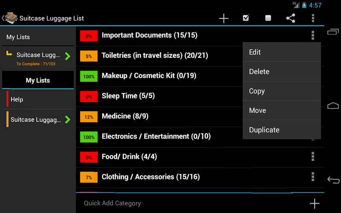Open the Help list item
The height and width of the screenshot is (213, 341).
[38, 99]
